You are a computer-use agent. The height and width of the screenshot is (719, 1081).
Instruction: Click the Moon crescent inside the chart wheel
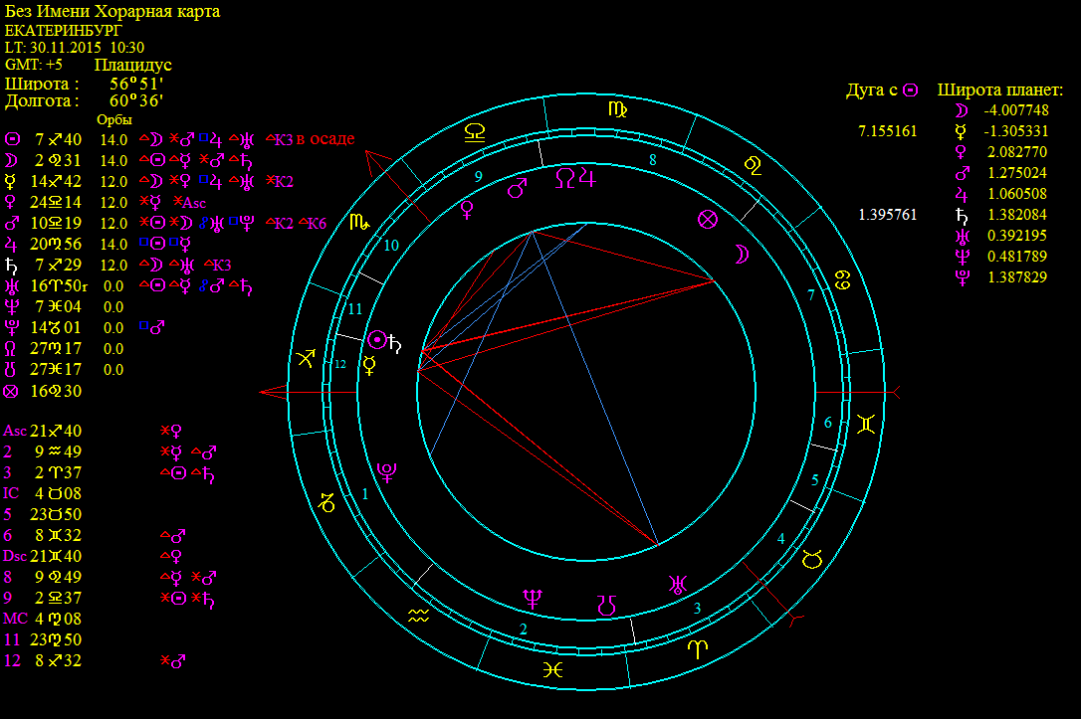[742, 254]
